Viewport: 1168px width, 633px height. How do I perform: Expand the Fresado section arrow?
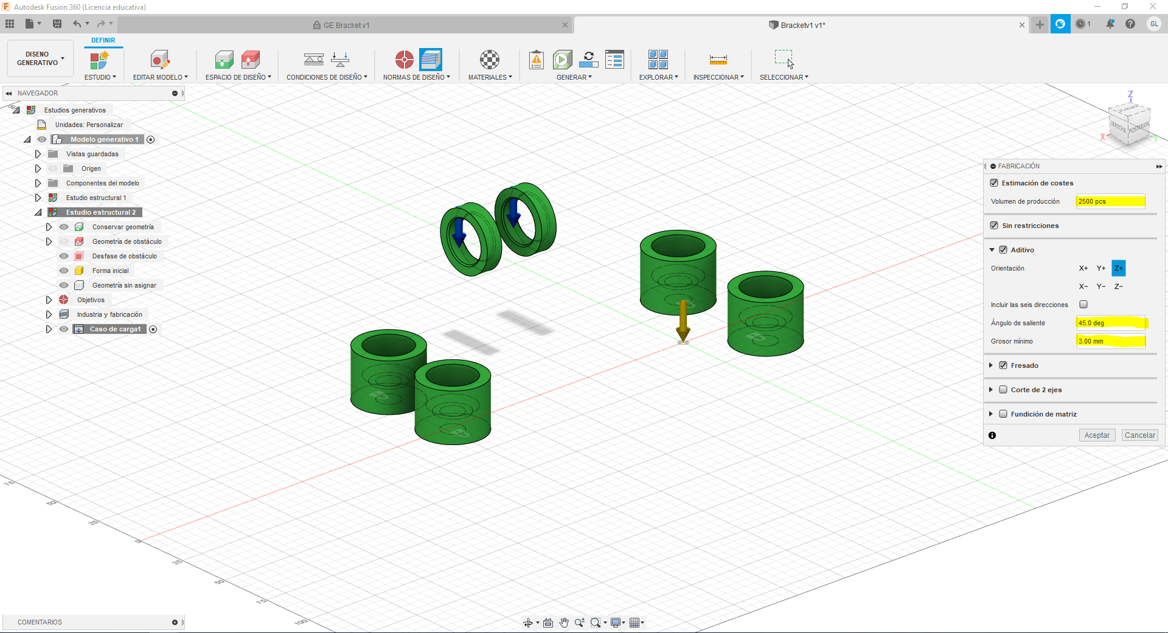click(991, 365)
